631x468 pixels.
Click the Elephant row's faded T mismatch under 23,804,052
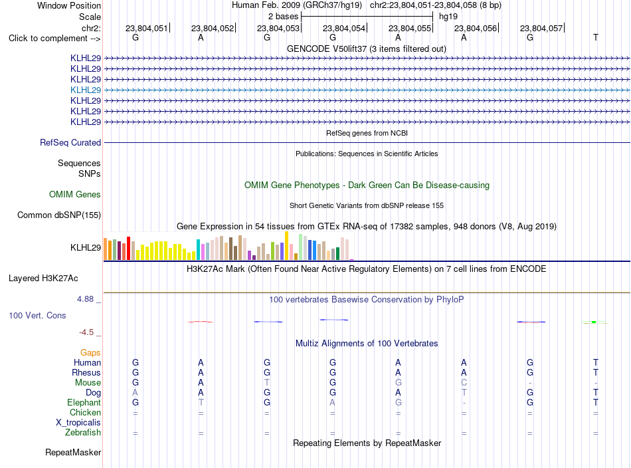201,403
